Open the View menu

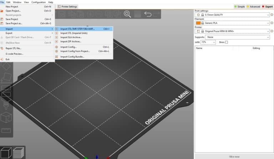26,2
